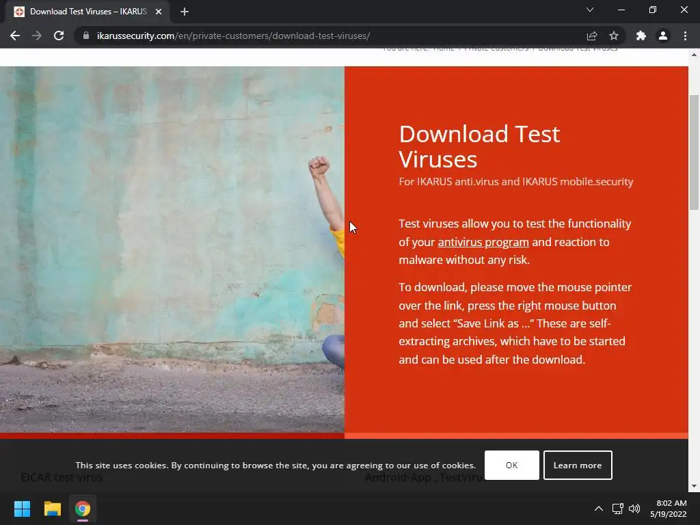Click the page vertical scrollbar thumb
Screen dimensions: 700x525
[694, 152]
